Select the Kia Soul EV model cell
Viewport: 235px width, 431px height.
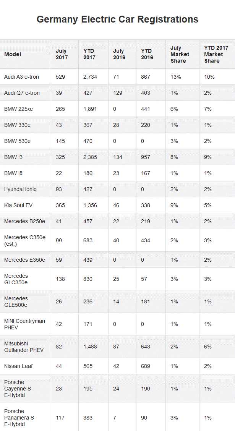(x=18, y=205)
